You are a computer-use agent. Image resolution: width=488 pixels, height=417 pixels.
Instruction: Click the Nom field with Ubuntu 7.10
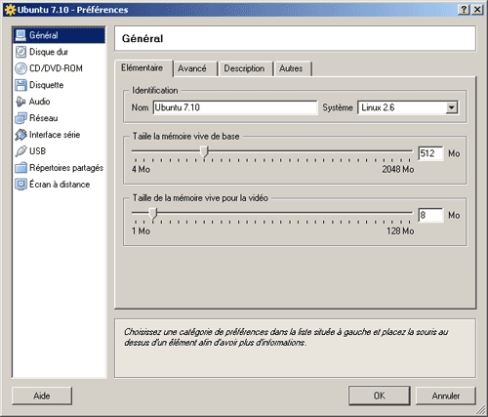(x=235, y=107)
